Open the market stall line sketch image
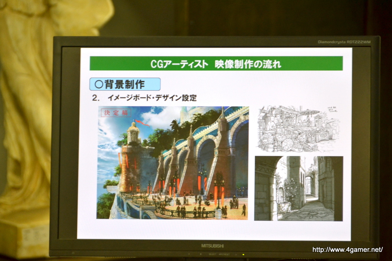This screenshot has height=261, width=392. [x=298, y=128]
